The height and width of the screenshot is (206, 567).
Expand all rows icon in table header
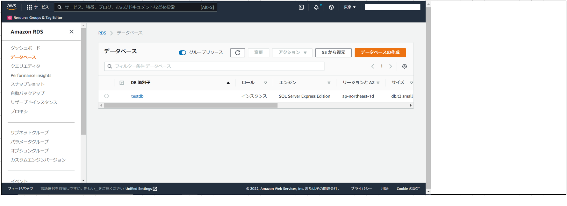(x=122, y=83)
